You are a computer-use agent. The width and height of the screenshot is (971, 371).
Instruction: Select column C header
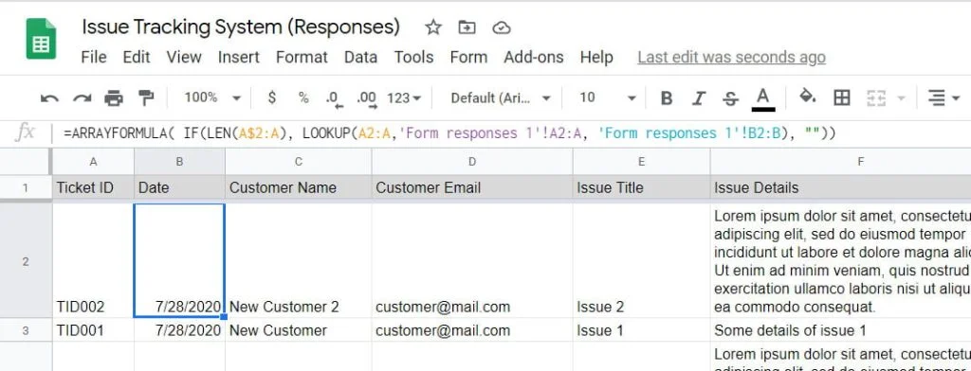(299, 162)
